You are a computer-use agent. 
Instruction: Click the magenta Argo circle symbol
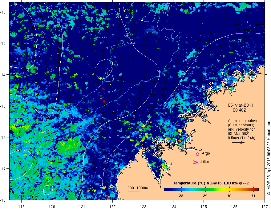click(x=197, y=154)
